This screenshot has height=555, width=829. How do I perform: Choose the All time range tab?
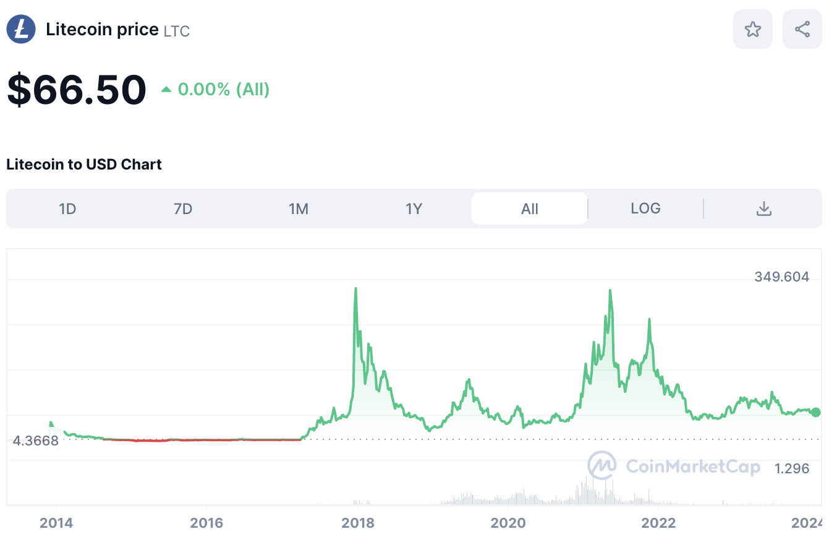click(x=529, y=209)
